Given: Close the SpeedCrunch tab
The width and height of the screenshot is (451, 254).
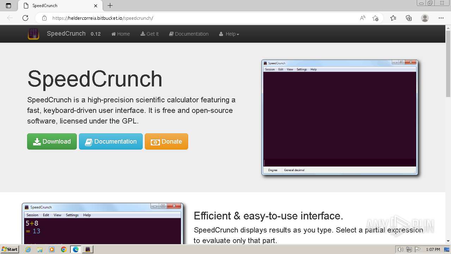Looking at the screenshot, I should [96, 6].
